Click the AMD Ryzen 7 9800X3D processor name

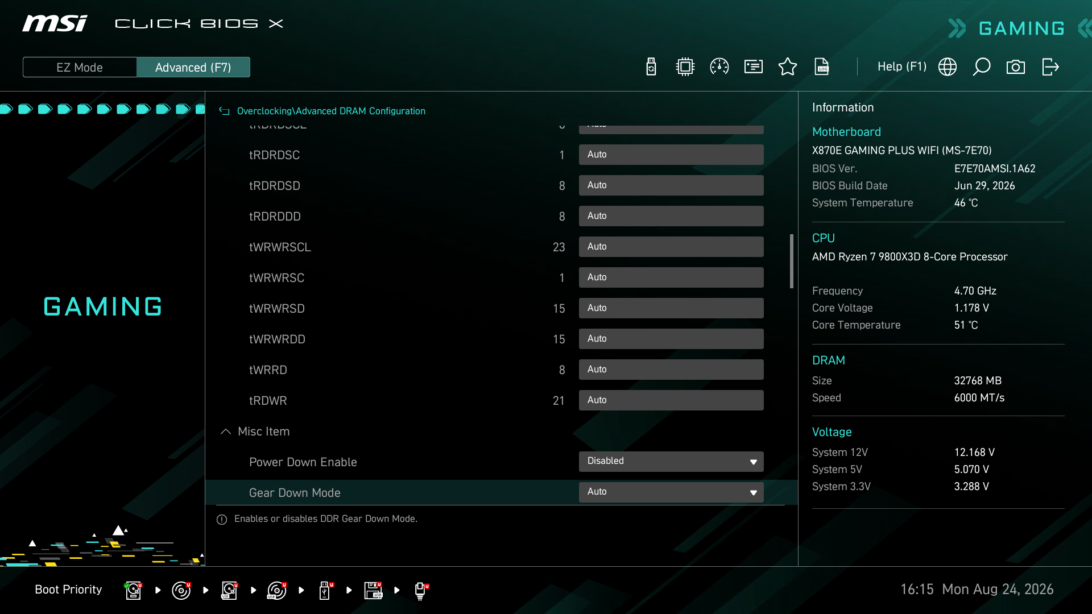909,257
